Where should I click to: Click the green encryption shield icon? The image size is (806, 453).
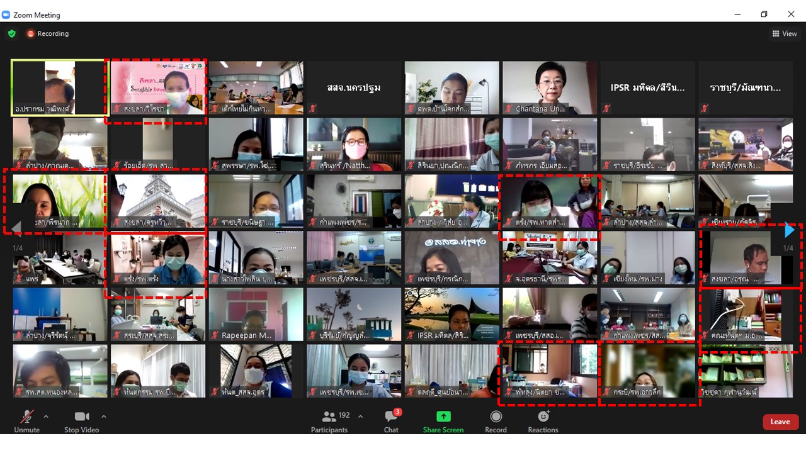(11, 34)
